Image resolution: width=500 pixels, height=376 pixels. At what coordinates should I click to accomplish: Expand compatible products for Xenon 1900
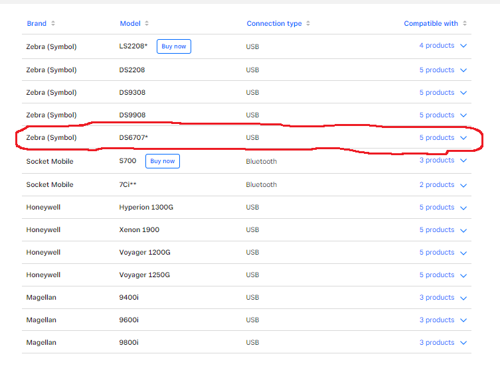[x=463, y=231]
